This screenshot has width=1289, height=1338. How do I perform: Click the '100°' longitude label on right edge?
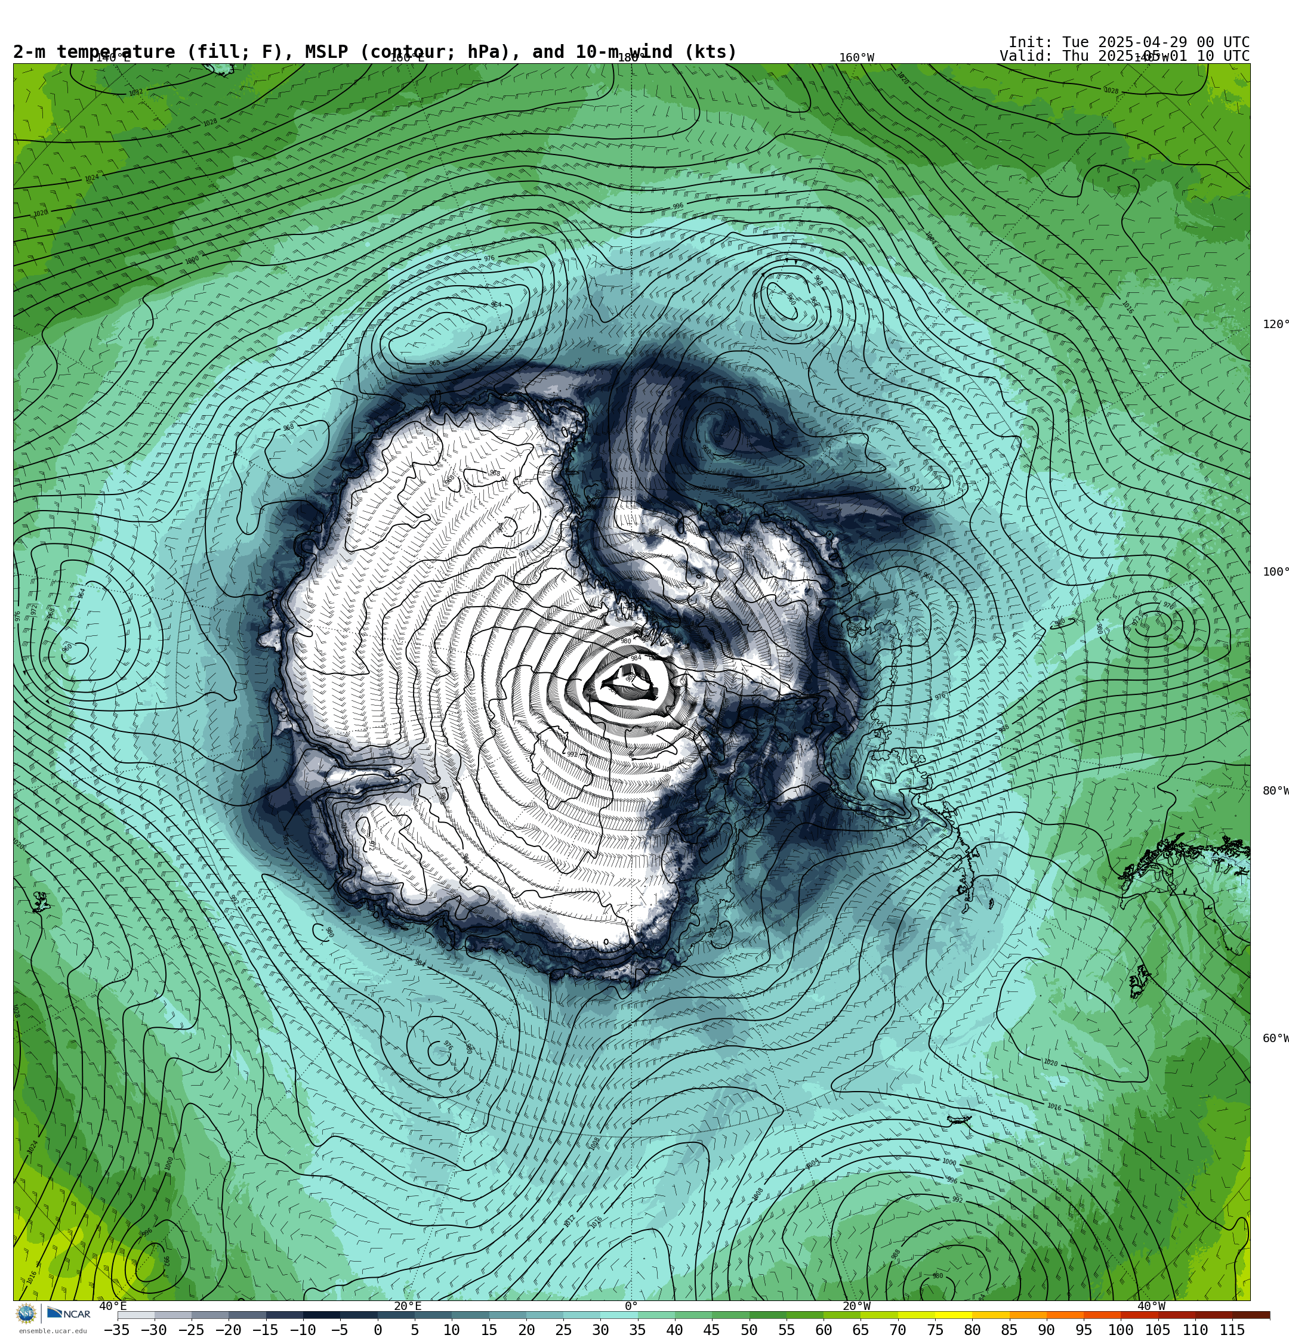(1275, 572)
